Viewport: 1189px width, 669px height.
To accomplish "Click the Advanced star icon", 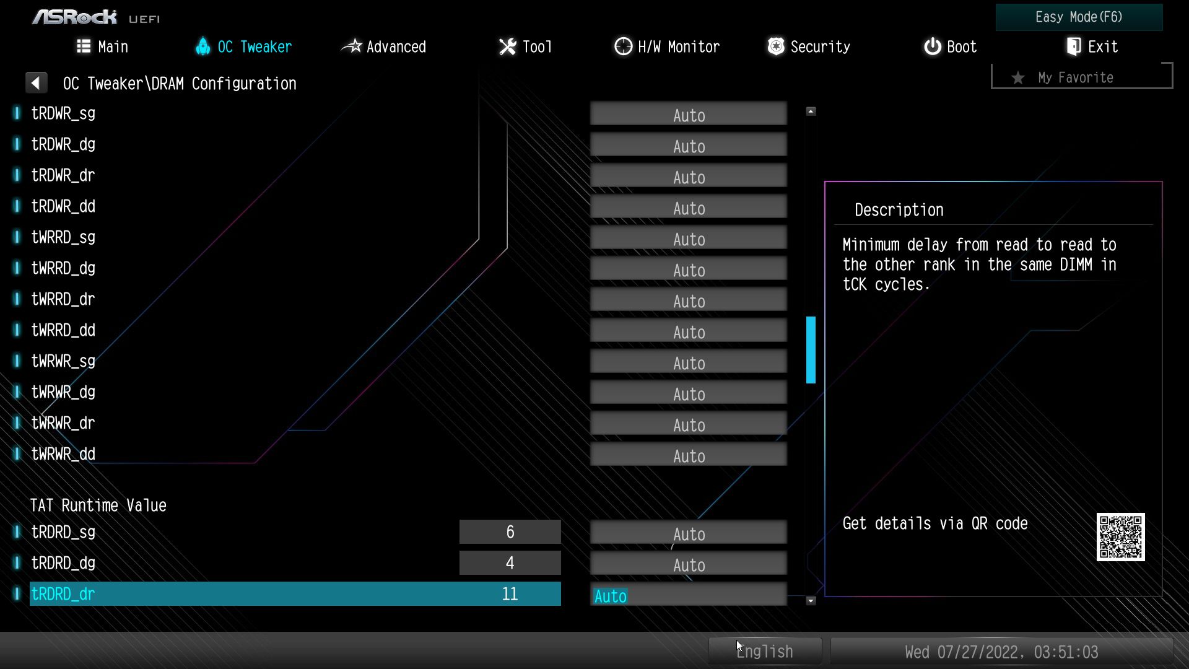I will click(352, 46).
